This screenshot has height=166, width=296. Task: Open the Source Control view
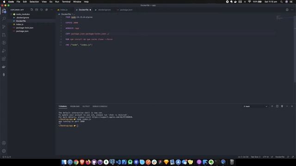pyautogui.click(x=4, y=27)
